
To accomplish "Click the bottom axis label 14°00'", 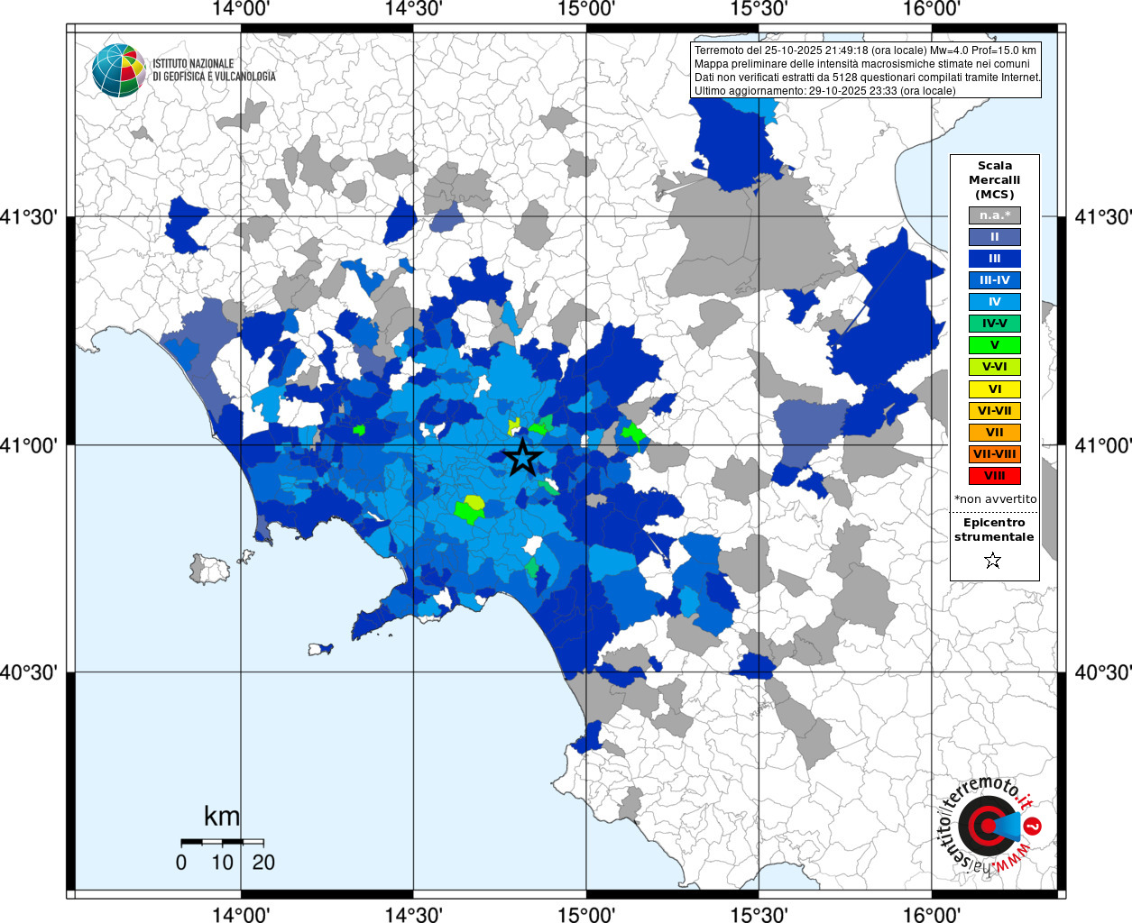I will tap(241, 914).
